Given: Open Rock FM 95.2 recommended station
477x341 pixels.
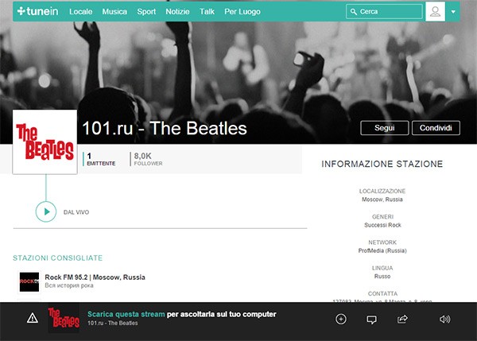Looking at the screenshot, I should tap(95, 277).
